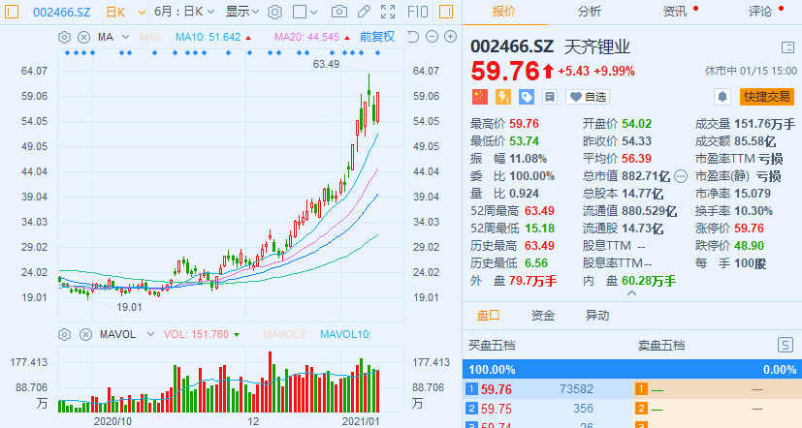Screen dimensions: 802x428
Task: Click the blue 100.00% buy ratio bar
Action: (x=632, y=369)
